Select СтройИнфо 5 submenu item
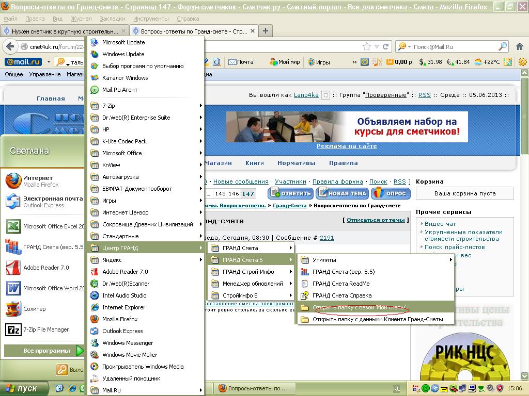 (251, 295)
